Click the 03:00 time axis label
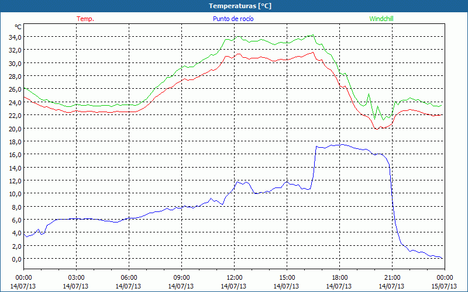468x292 pixels. tap(76, 278)
